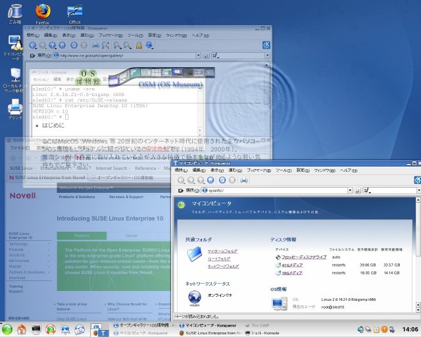Click the 'root@sled10' current user value

(333, 307)
